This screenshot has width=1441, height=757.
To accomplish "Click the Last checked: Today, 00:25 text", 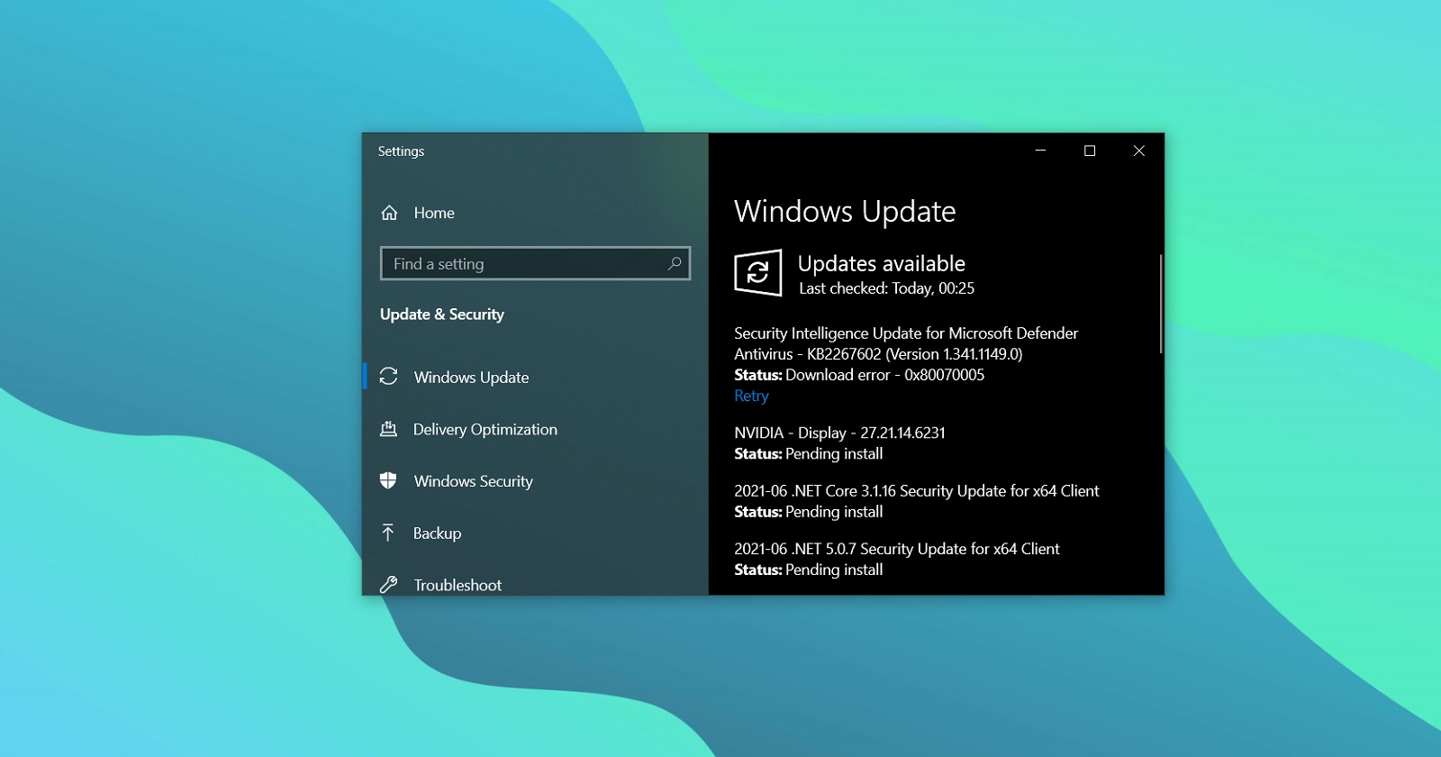I will pyautogui.click(x=887, y=288).
